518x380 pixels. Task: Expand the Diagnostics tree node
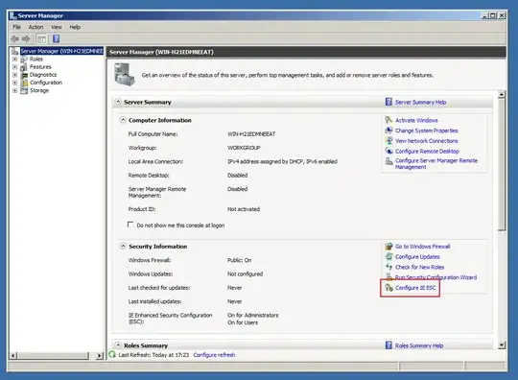14,75
